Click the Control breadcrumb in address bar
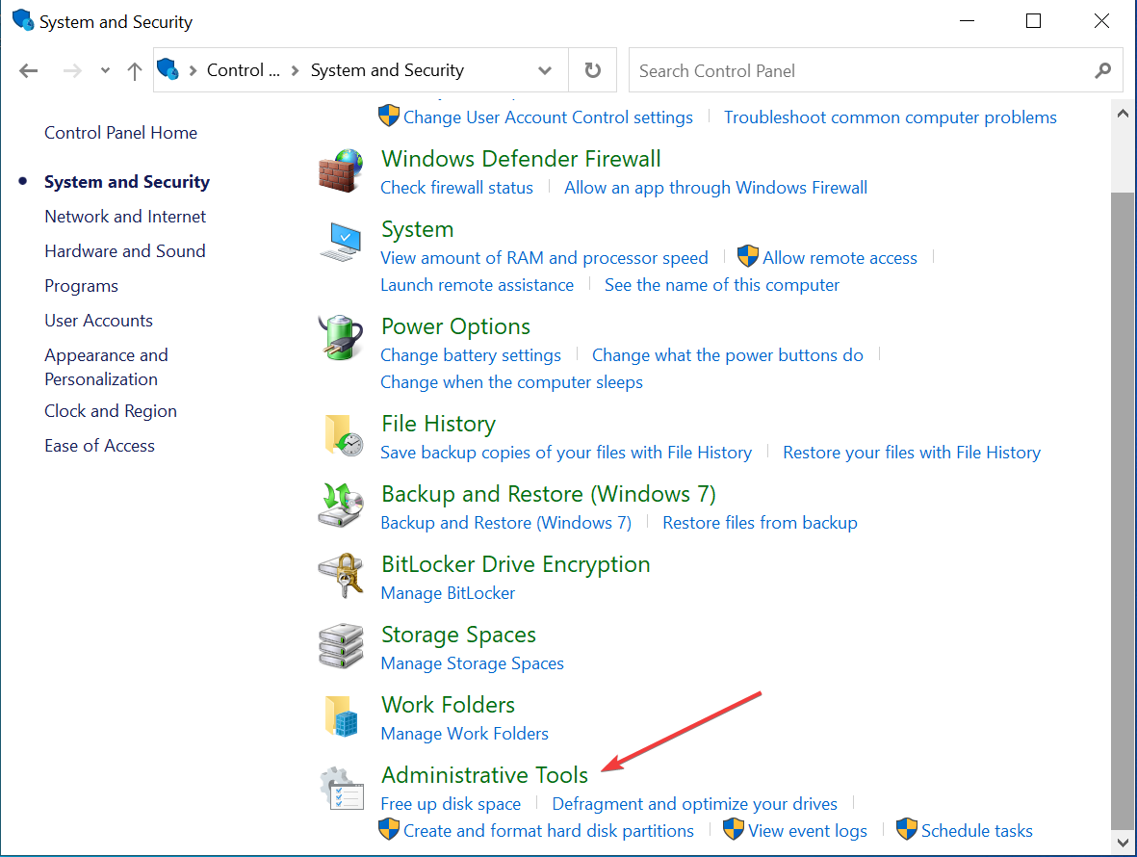Screen dimensions: 1137x857 [x=243, y=70]
